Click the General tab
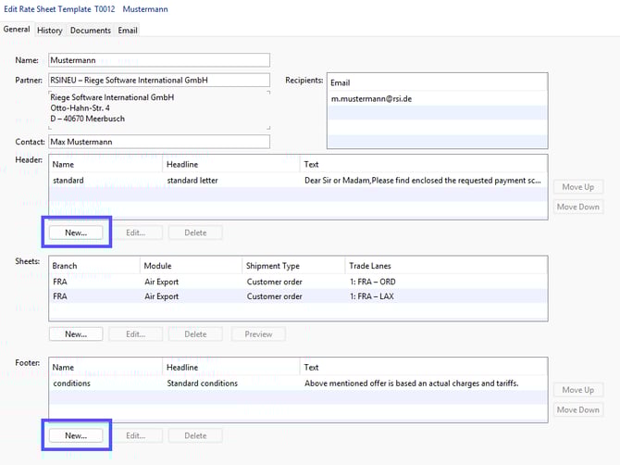620x465 pixels. (x=17, y=29)
